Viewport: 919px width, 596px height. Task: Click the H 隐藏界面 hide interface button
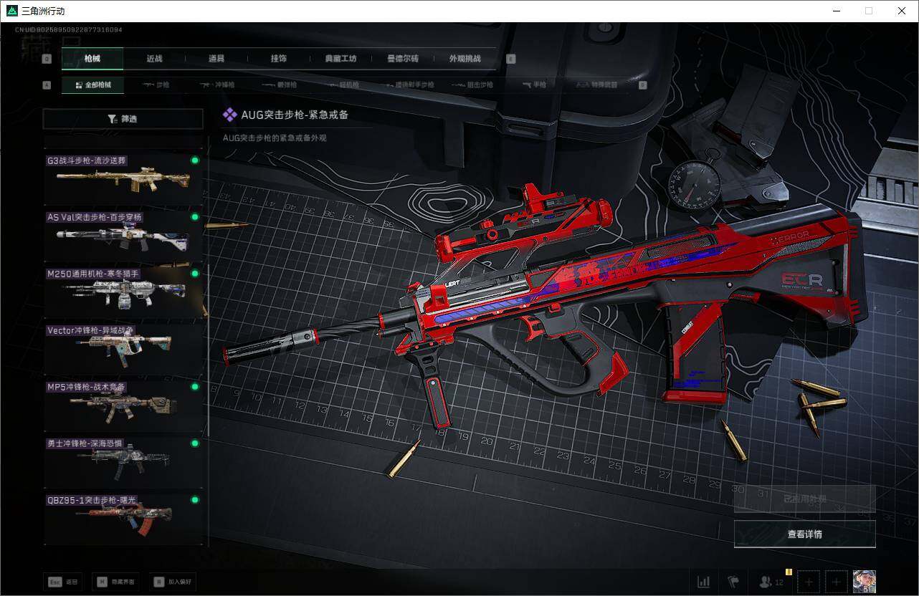[x=116, y=582]
